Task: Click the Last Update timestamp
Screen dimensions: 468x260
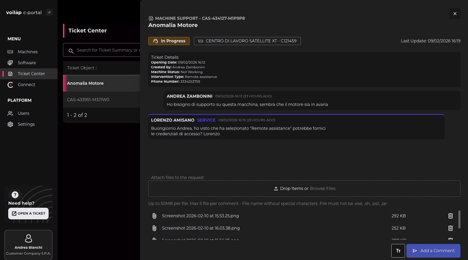Action: click(431, 41)
